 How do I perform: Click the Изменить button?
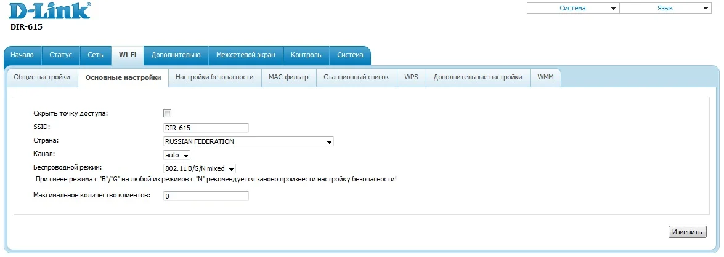[687, 232]
